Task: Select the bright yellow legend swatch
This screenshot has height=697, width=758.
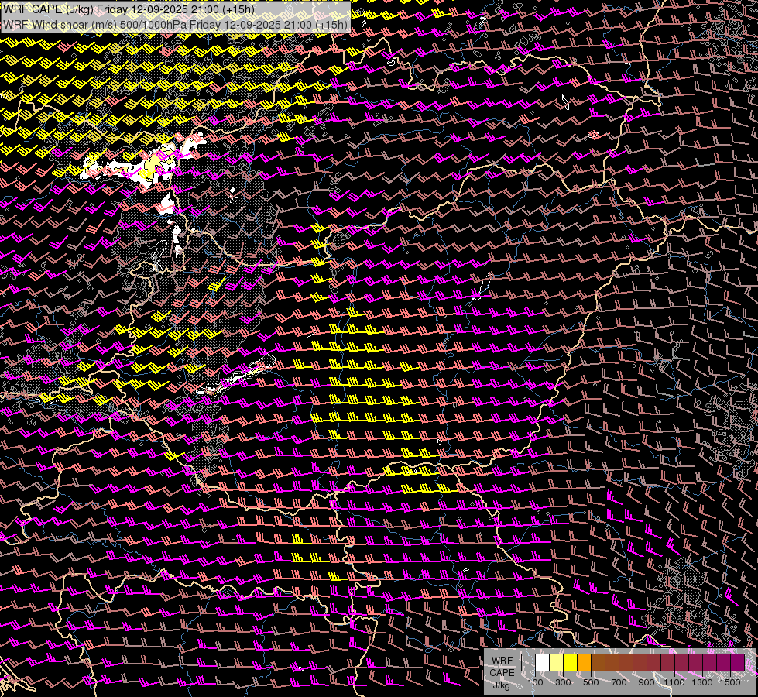Action: pos(571,663)
